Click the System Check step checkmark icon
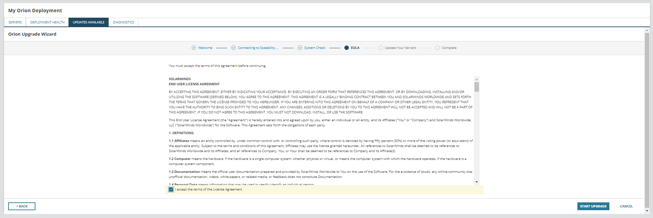The height and width of the screenshot is (218, 653). click(300, 48)
